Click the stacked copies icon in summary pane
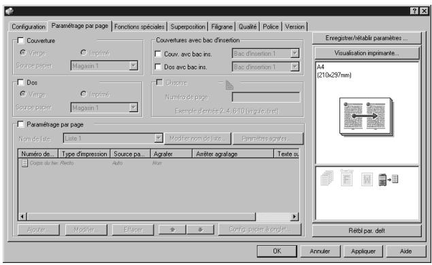The width and height of the screenshot is (432, 265). coord(327,178)
